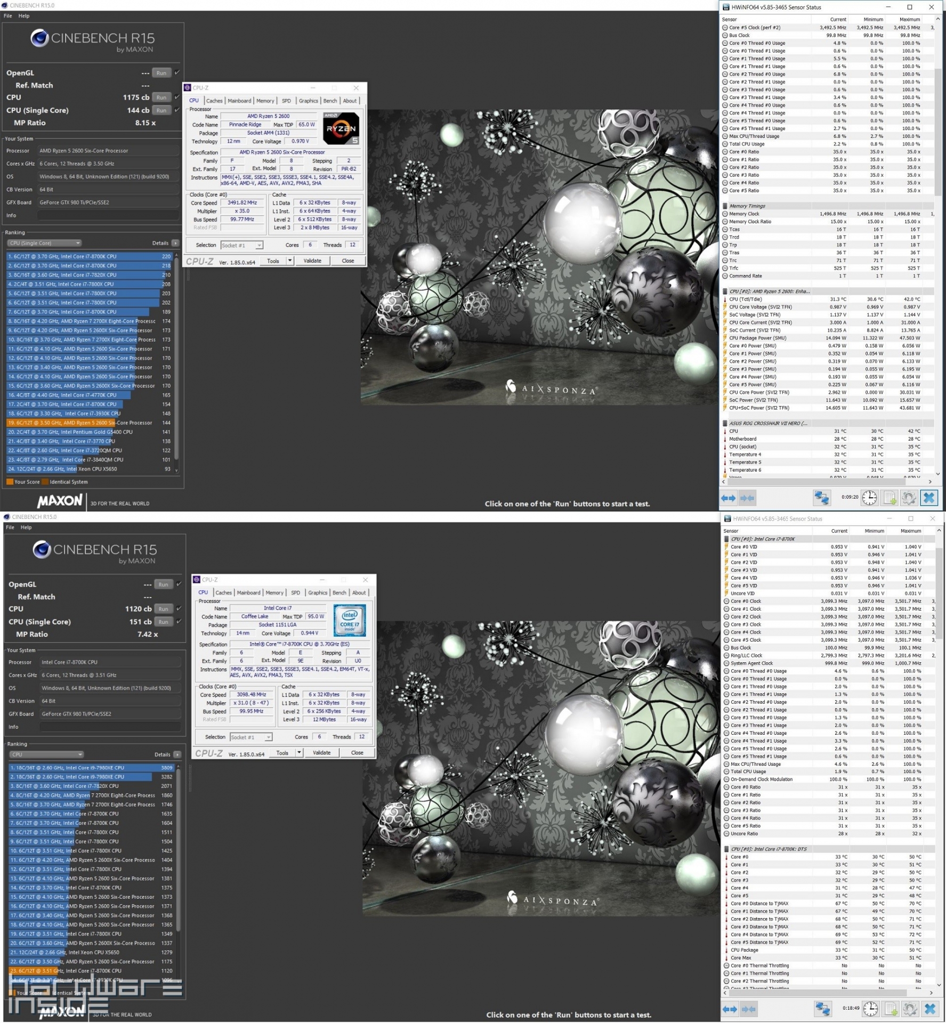946x1023 pixels.
Task: Switch to Caches tab in Ryzen CPU-Z
Action: (x=214, y=101)
